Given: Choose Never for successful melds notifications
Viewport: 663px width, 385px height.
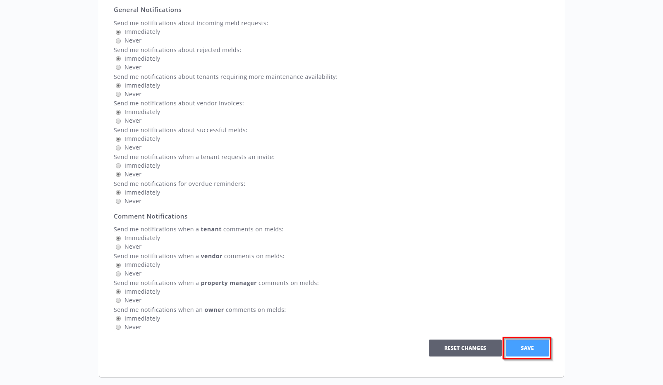Looking at the screenshot, I should pyautogui.click(x=118, y=148).
